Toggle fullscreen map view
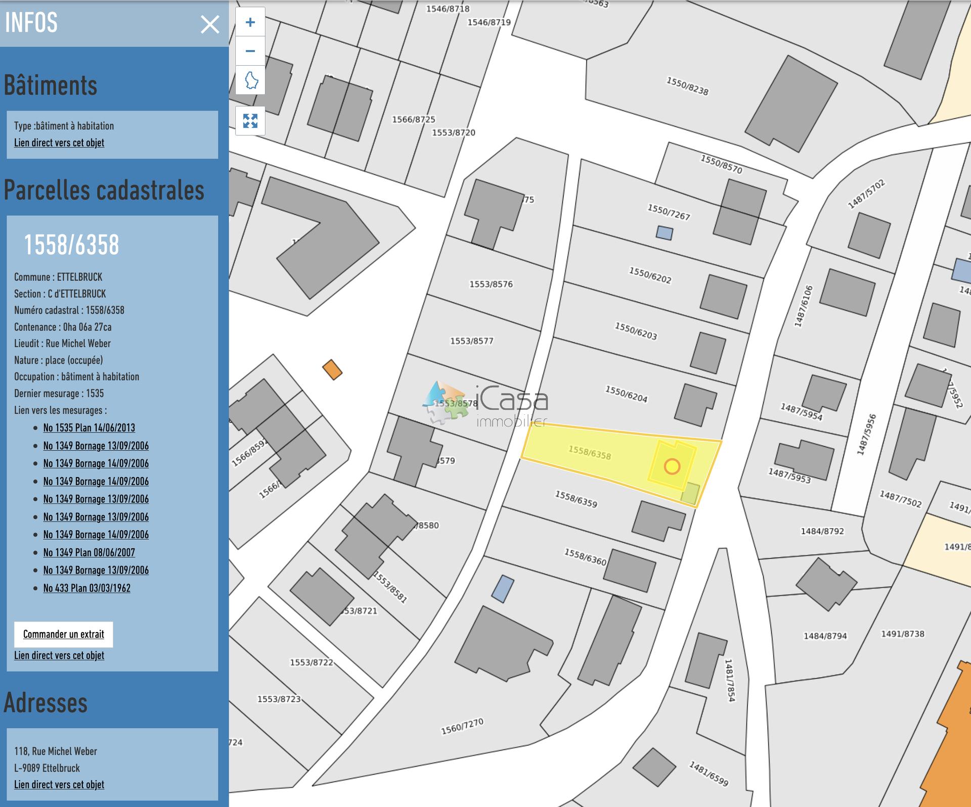971x807 pixels. 250,121
